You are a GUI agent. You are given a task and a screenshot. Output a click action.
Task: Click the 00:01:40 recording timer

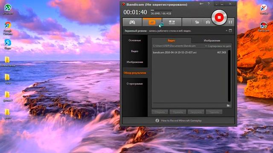[x=135, y=12]
